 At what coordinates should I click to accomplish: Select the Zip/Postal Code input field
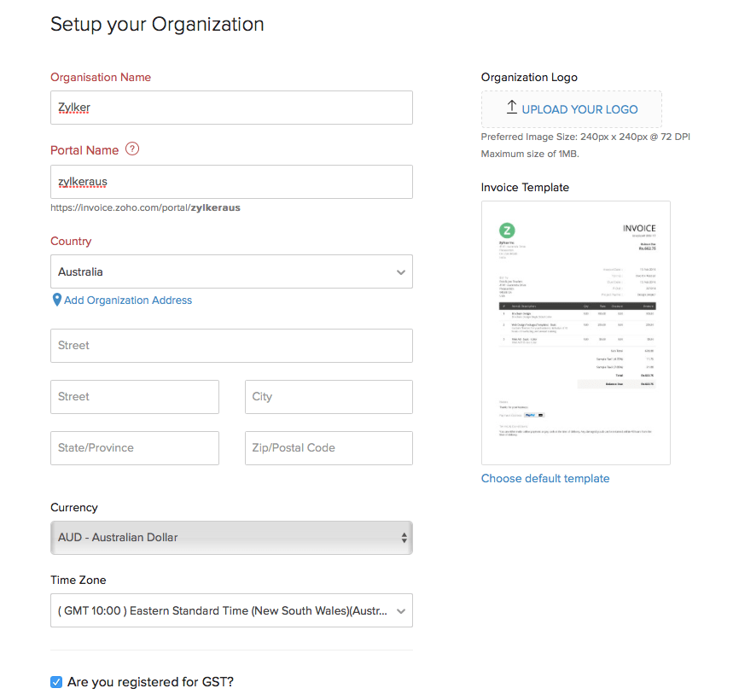pyautogui.click(x=329, y=448)
